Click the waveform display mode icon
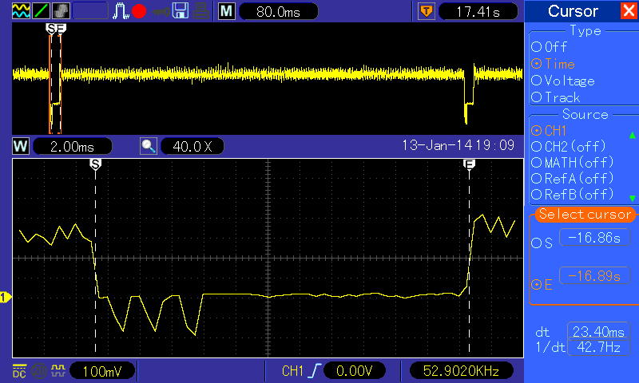This screenshot has width=639, height=383. pyautogui.click(x=21, y=11)
